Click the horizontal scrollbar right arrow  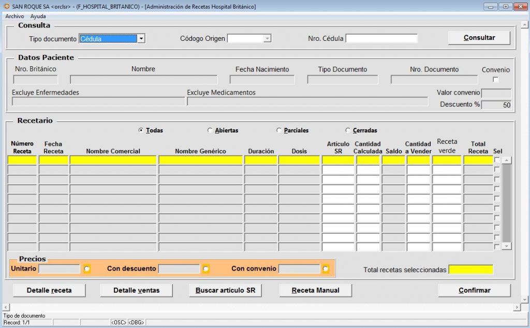[517, 307]
